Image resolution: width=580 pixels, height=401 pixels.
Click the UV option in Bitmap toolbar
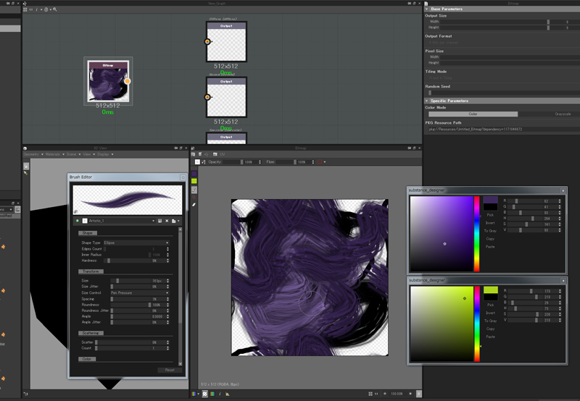click(x=223, y=154)
